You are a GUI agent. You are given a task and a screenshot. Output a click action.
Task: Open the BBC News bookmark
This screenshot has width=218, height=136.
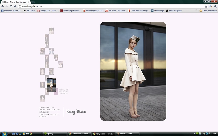29,11
